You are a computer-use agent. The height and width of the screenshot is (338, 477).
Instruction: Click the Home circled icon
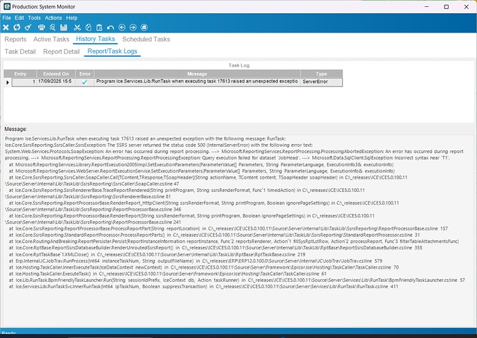tap(144, 28)
